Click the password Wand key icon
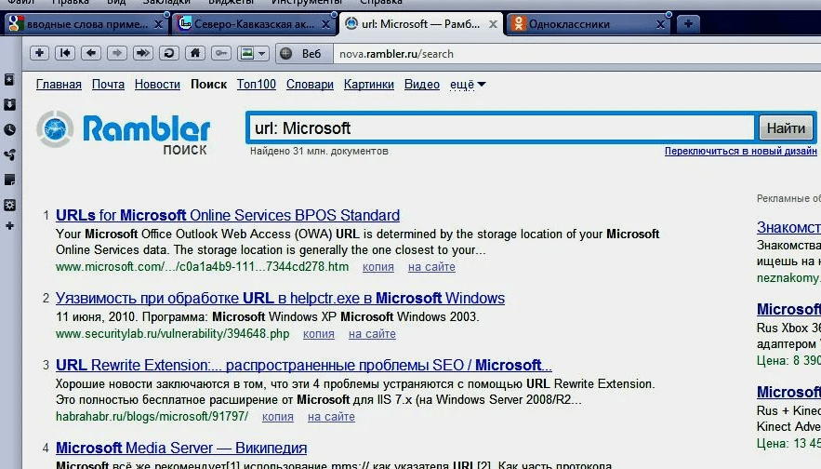The width and height of the screenshot is (821, 469). [221, 53]
